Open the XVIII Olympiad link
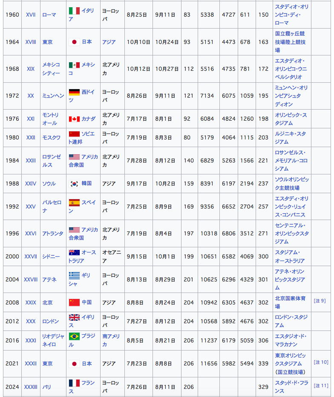Viewport: 334px width, 397px height. pyautogui.click(x=31, y=42)
